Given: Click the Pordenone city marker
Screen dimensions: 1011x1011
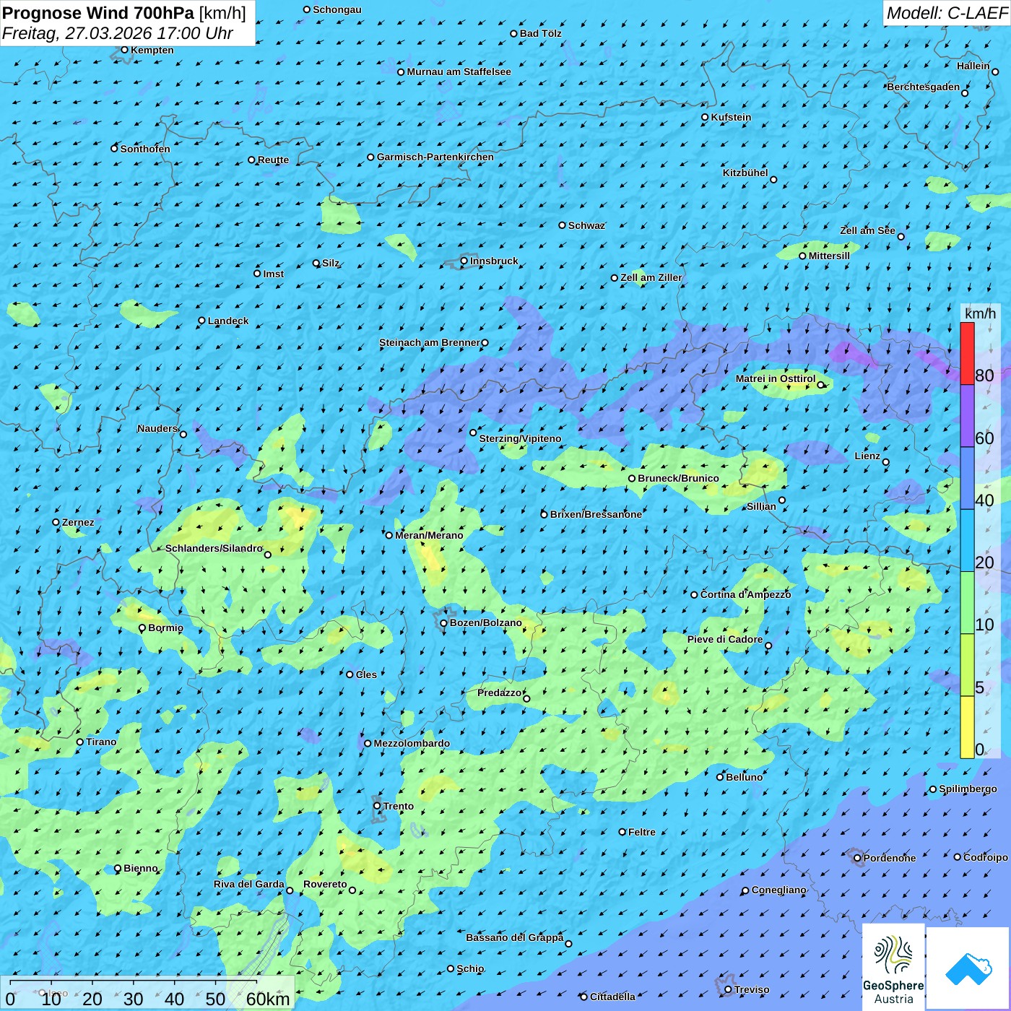Looking at the screenshot, I should click(857, 858).
